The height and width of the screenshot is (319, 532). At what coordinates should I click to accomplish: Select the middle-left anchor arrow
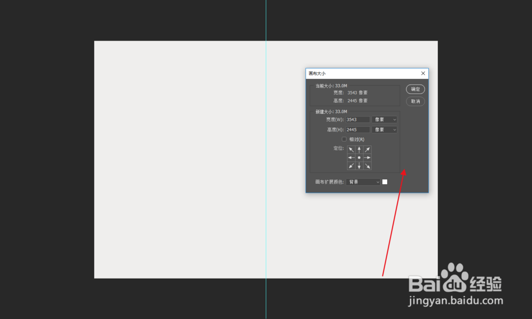pyautogui.click(x=351, y=158)
